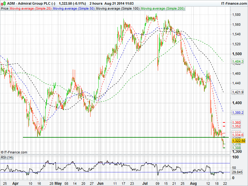Select the 1,421.9 moving average price tag
248x186 pixels.
[x=238, y=92]
